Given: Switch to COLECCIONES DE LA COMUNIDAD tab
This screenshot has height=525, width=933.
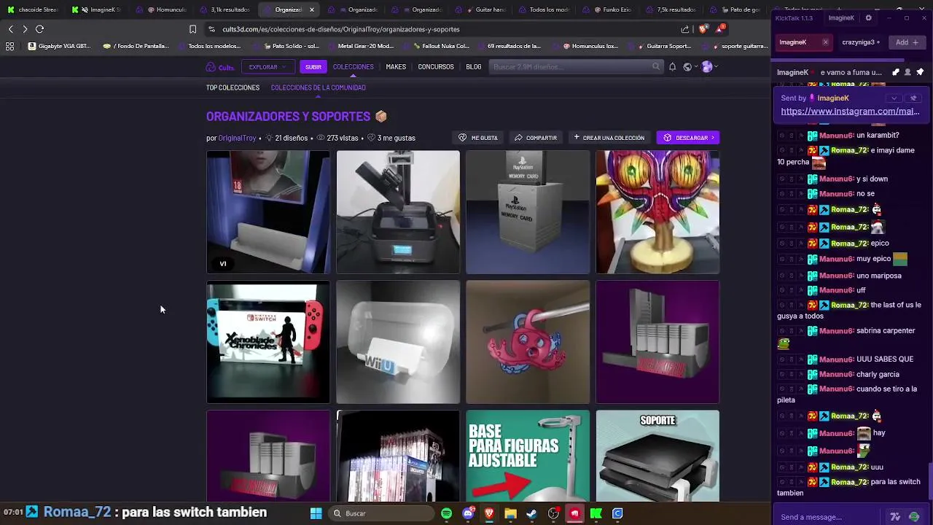Looking at the screenshot, I should point(319,87).
